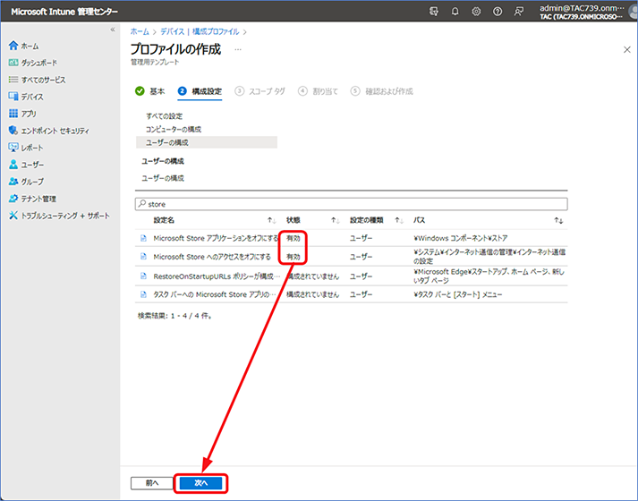Click document icon of タスク バー row
638x501 pixels.
[x=143, y=294]
